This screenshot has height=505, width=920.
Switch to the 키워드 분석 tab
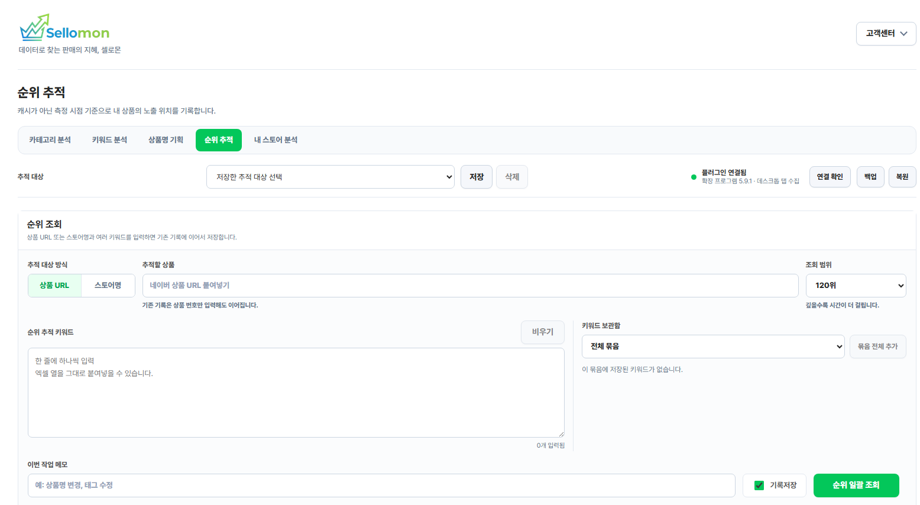[x=109, y=140]
